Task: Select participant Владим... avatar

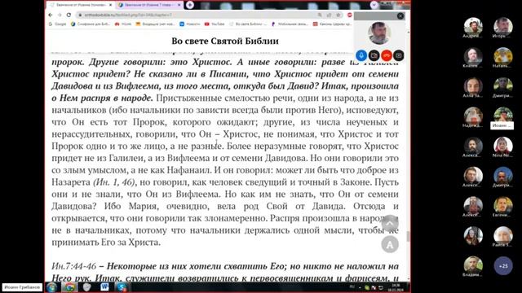Action: 473,265
